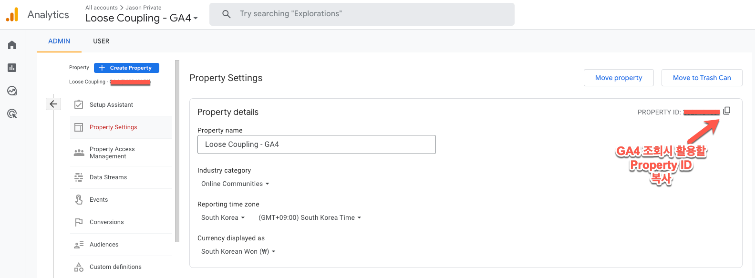
Task: Expand the Industry category dropdown
Action: pos(235,184)
